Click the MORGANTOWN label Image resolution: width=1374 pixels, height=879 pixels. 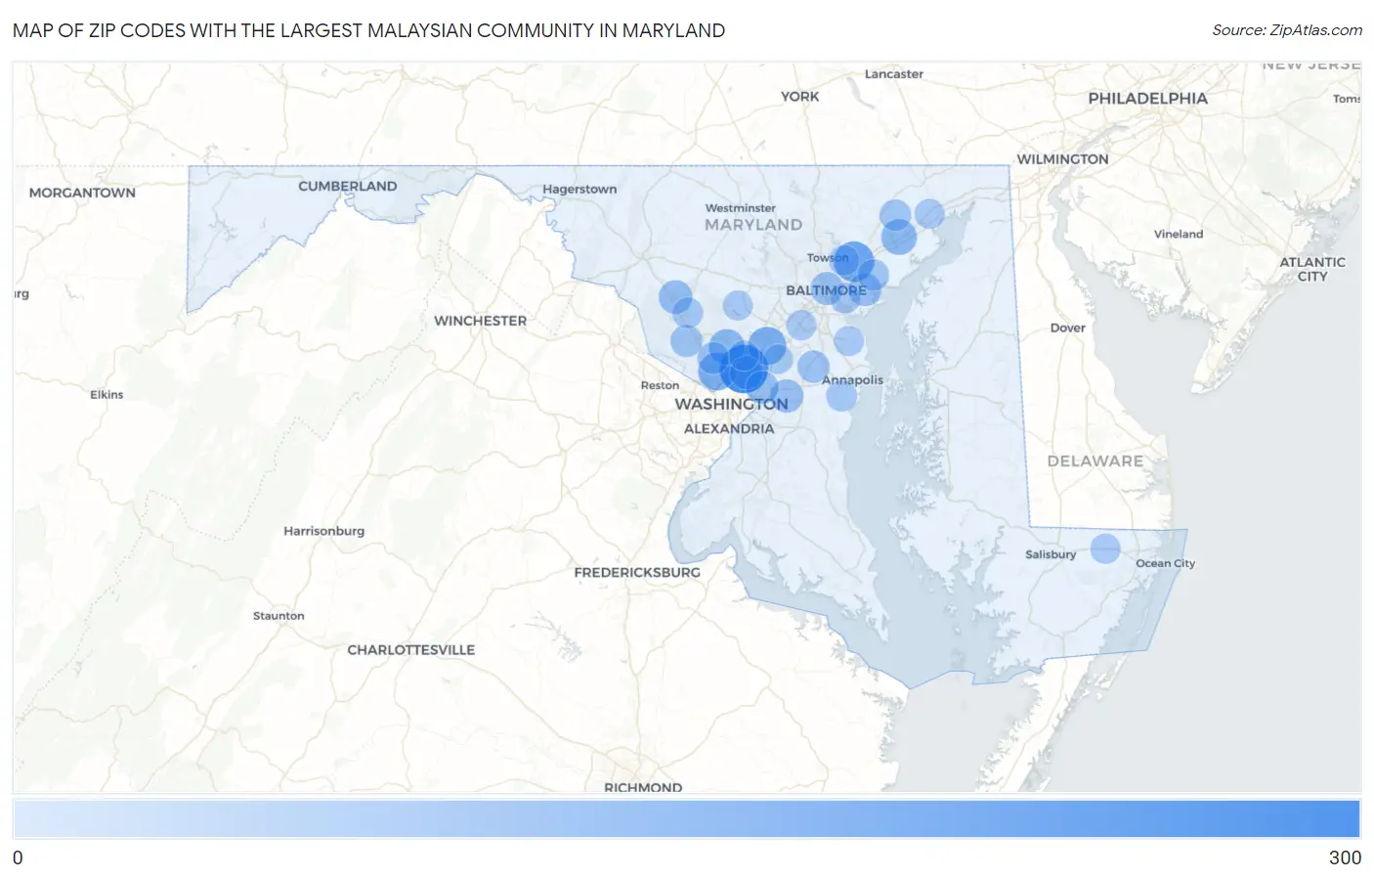click(x=82, y=193)
